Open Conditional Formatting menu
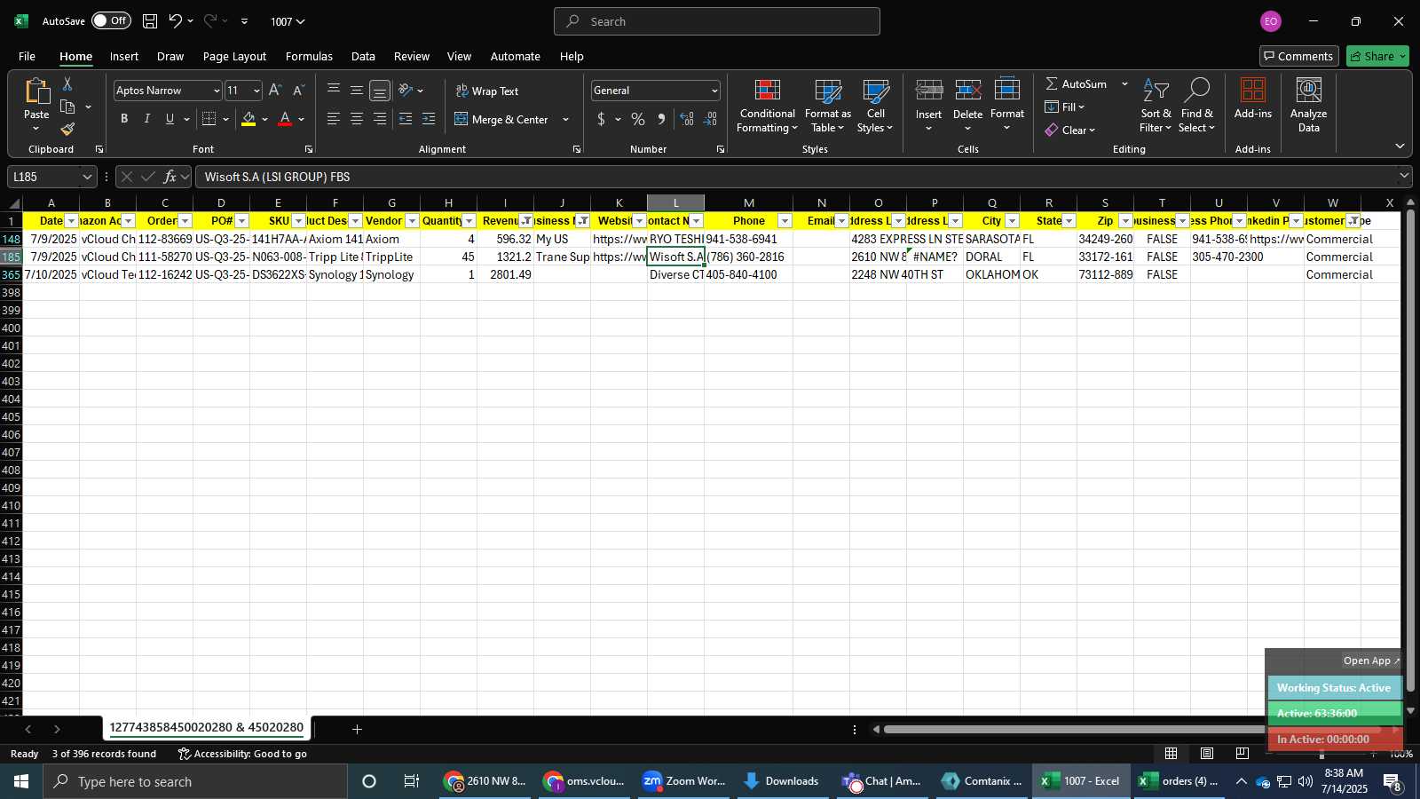The width and height of the screenshot is (1420, 799). 767,106
